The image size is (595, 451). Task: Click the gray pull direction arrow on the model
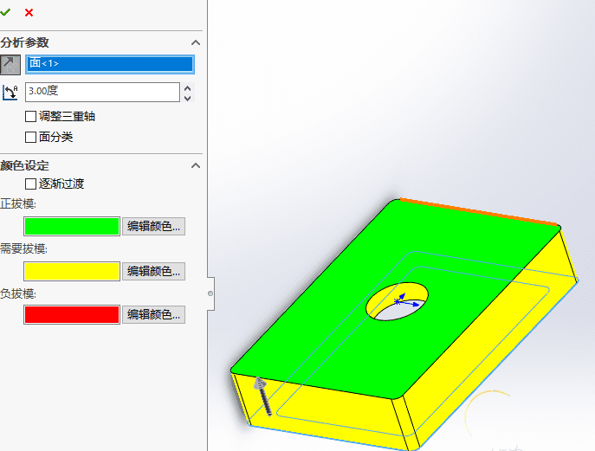263,396
